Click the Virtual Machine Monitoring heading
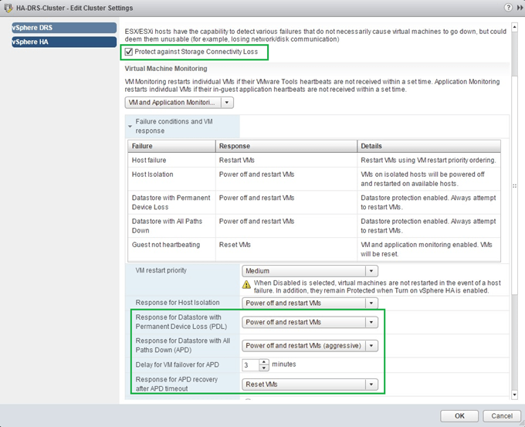 [166, 69]
